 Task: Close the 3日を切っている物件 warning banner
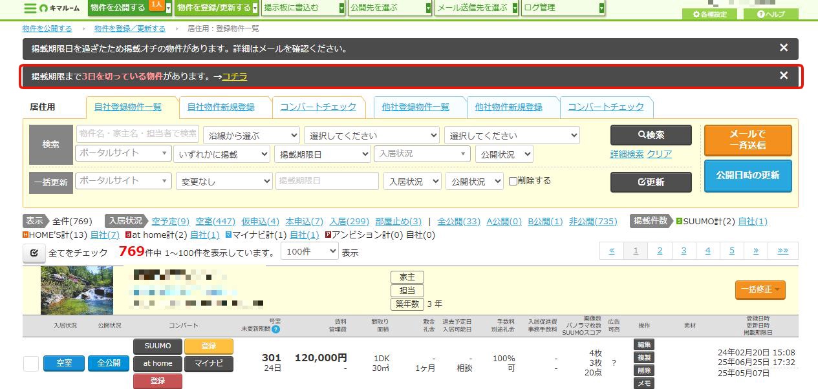pos(784,76)
